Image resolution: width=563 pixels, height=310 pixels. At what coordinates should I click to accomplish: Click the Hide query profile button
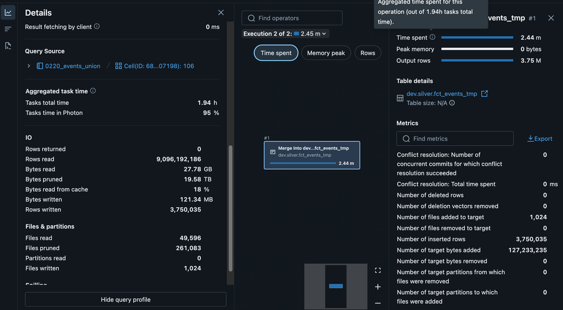(125, 299)
